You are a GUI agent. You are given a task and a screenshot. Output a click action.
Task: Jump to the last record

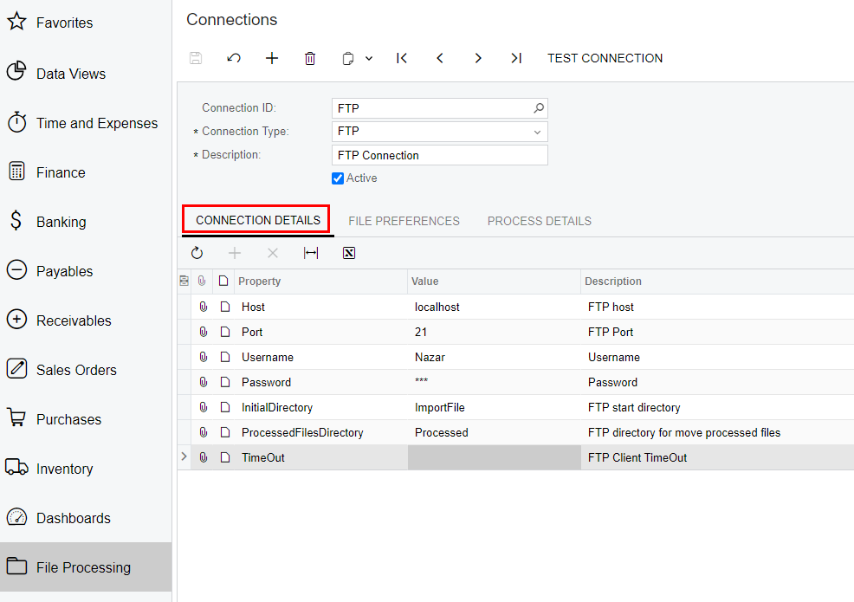[x=516, y=58]
